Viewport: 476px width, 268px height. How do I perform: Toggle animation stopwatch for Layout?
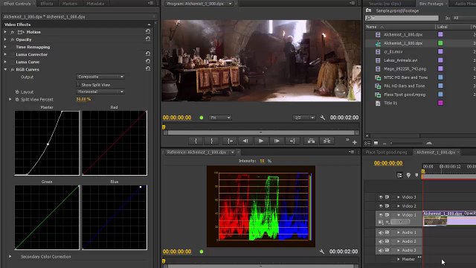[17, 92]
